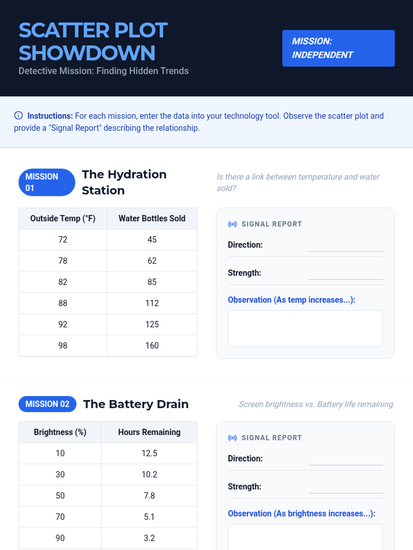Click the Outside Temp (°F) column header
The width and height of the screenshot is (413, 550).
click(x=63, y=219)
